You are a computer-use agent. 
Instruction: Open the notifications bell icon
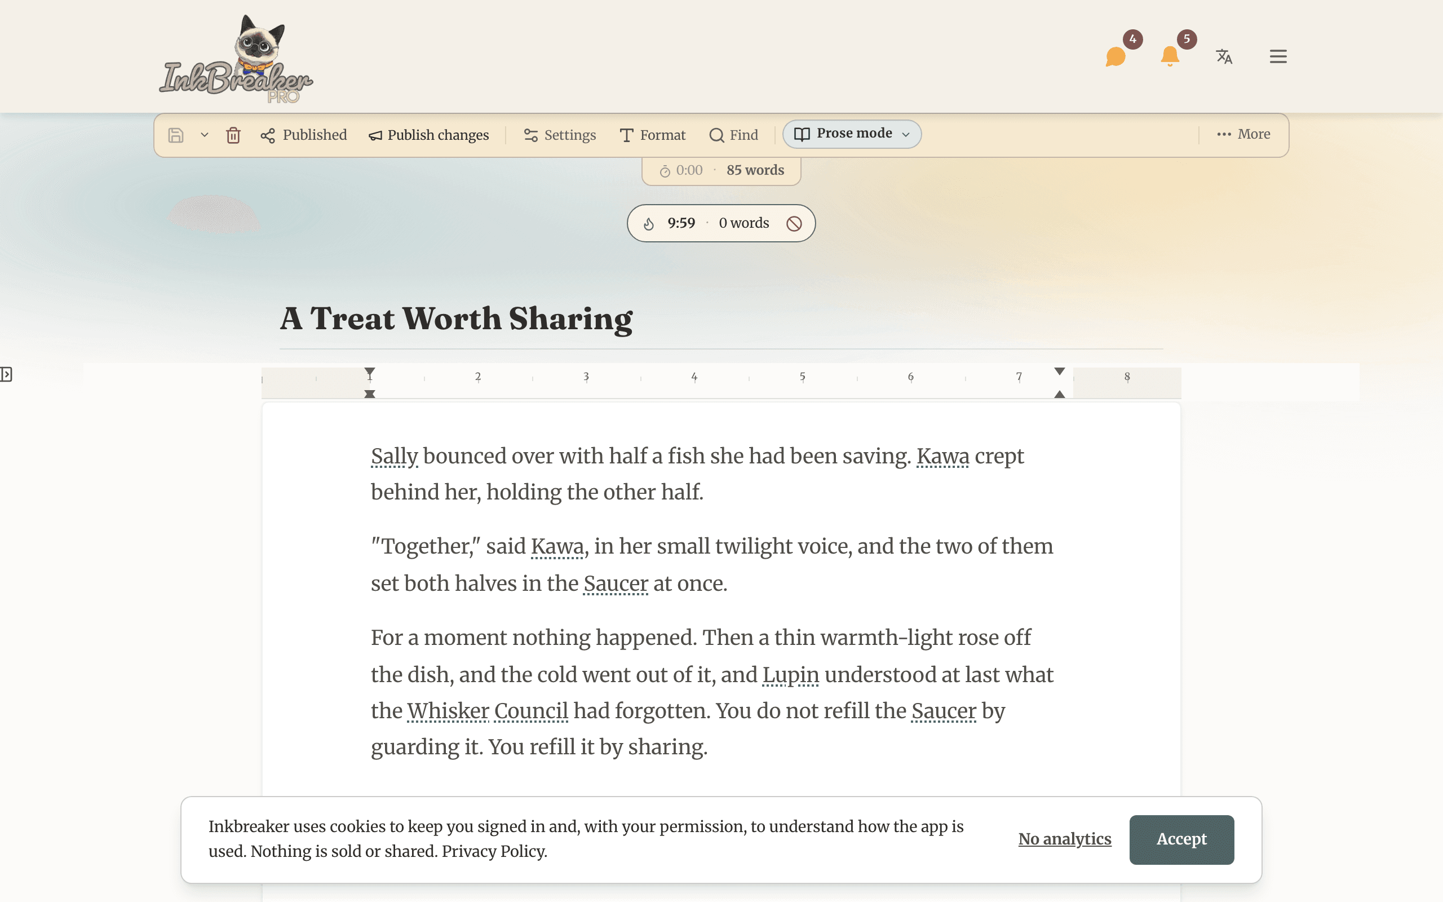click(1169, 57)
